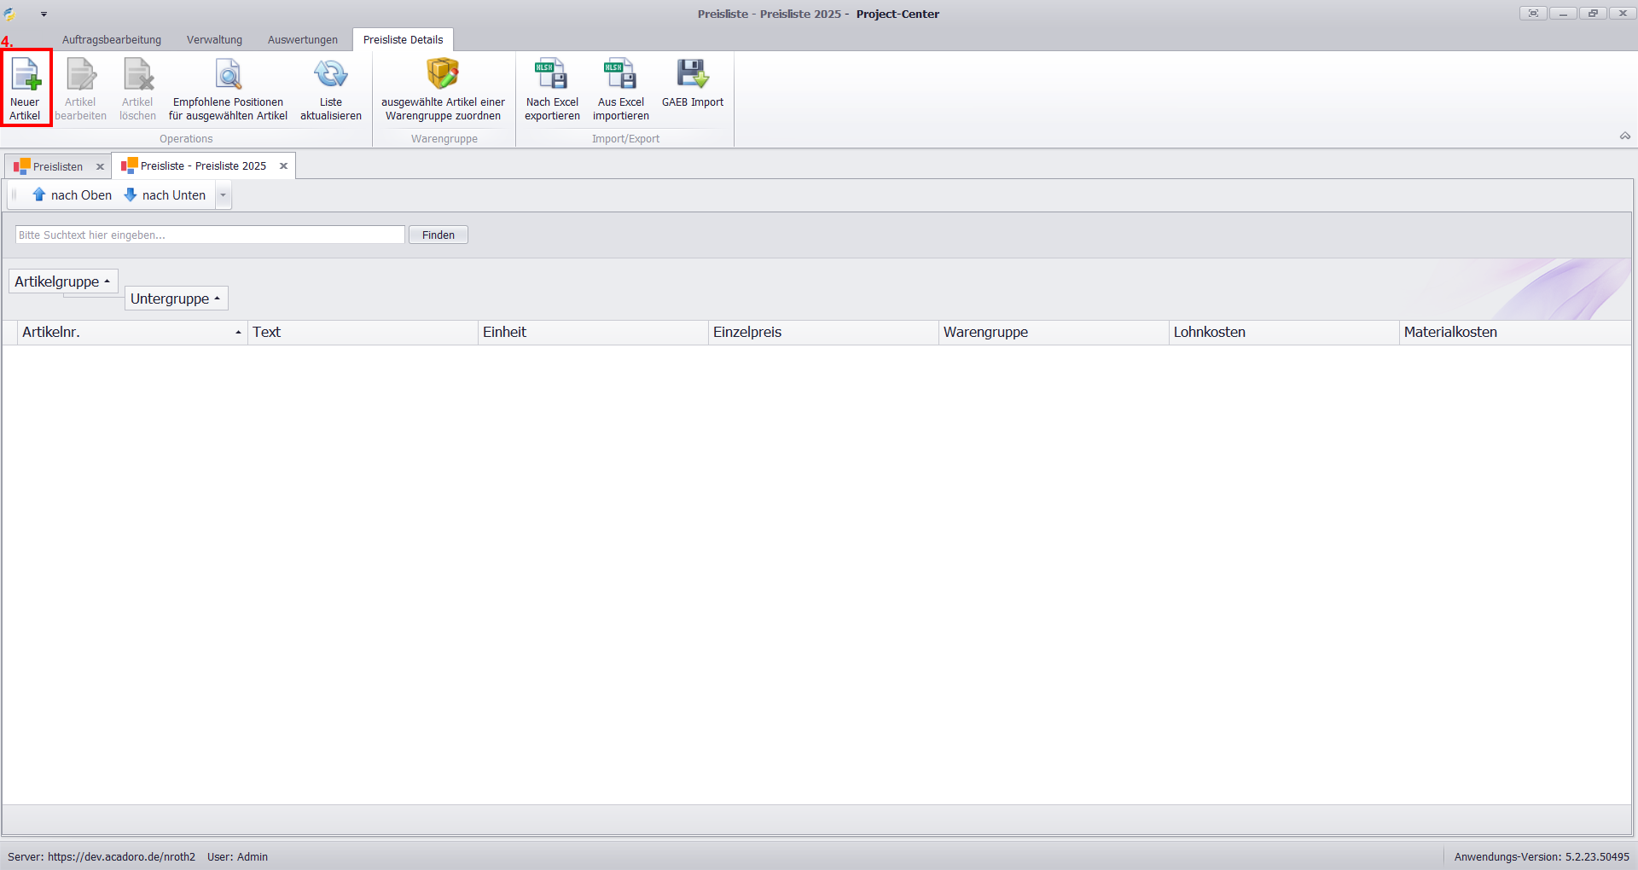Toggle the Artikelgruppe grouping sort

[63, 281]
